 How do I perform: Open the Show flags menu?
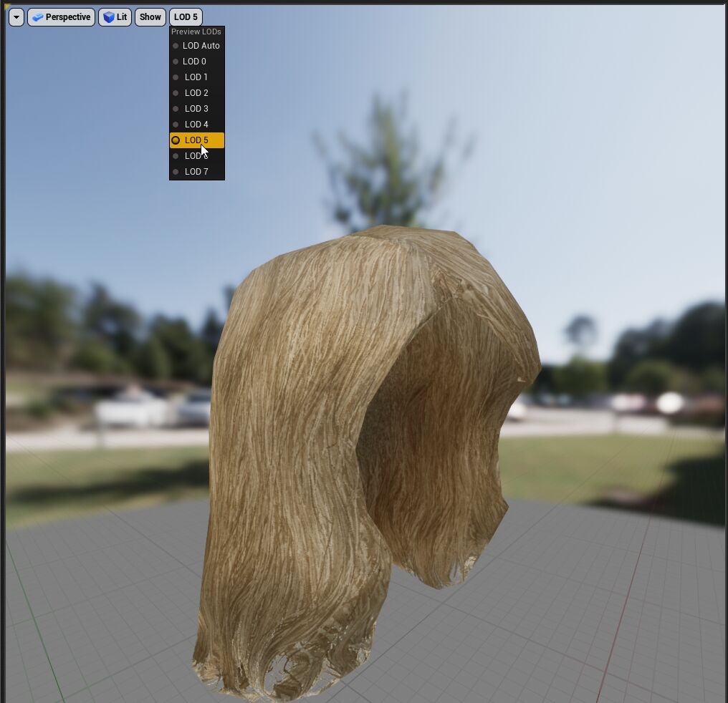pos(150,16)
